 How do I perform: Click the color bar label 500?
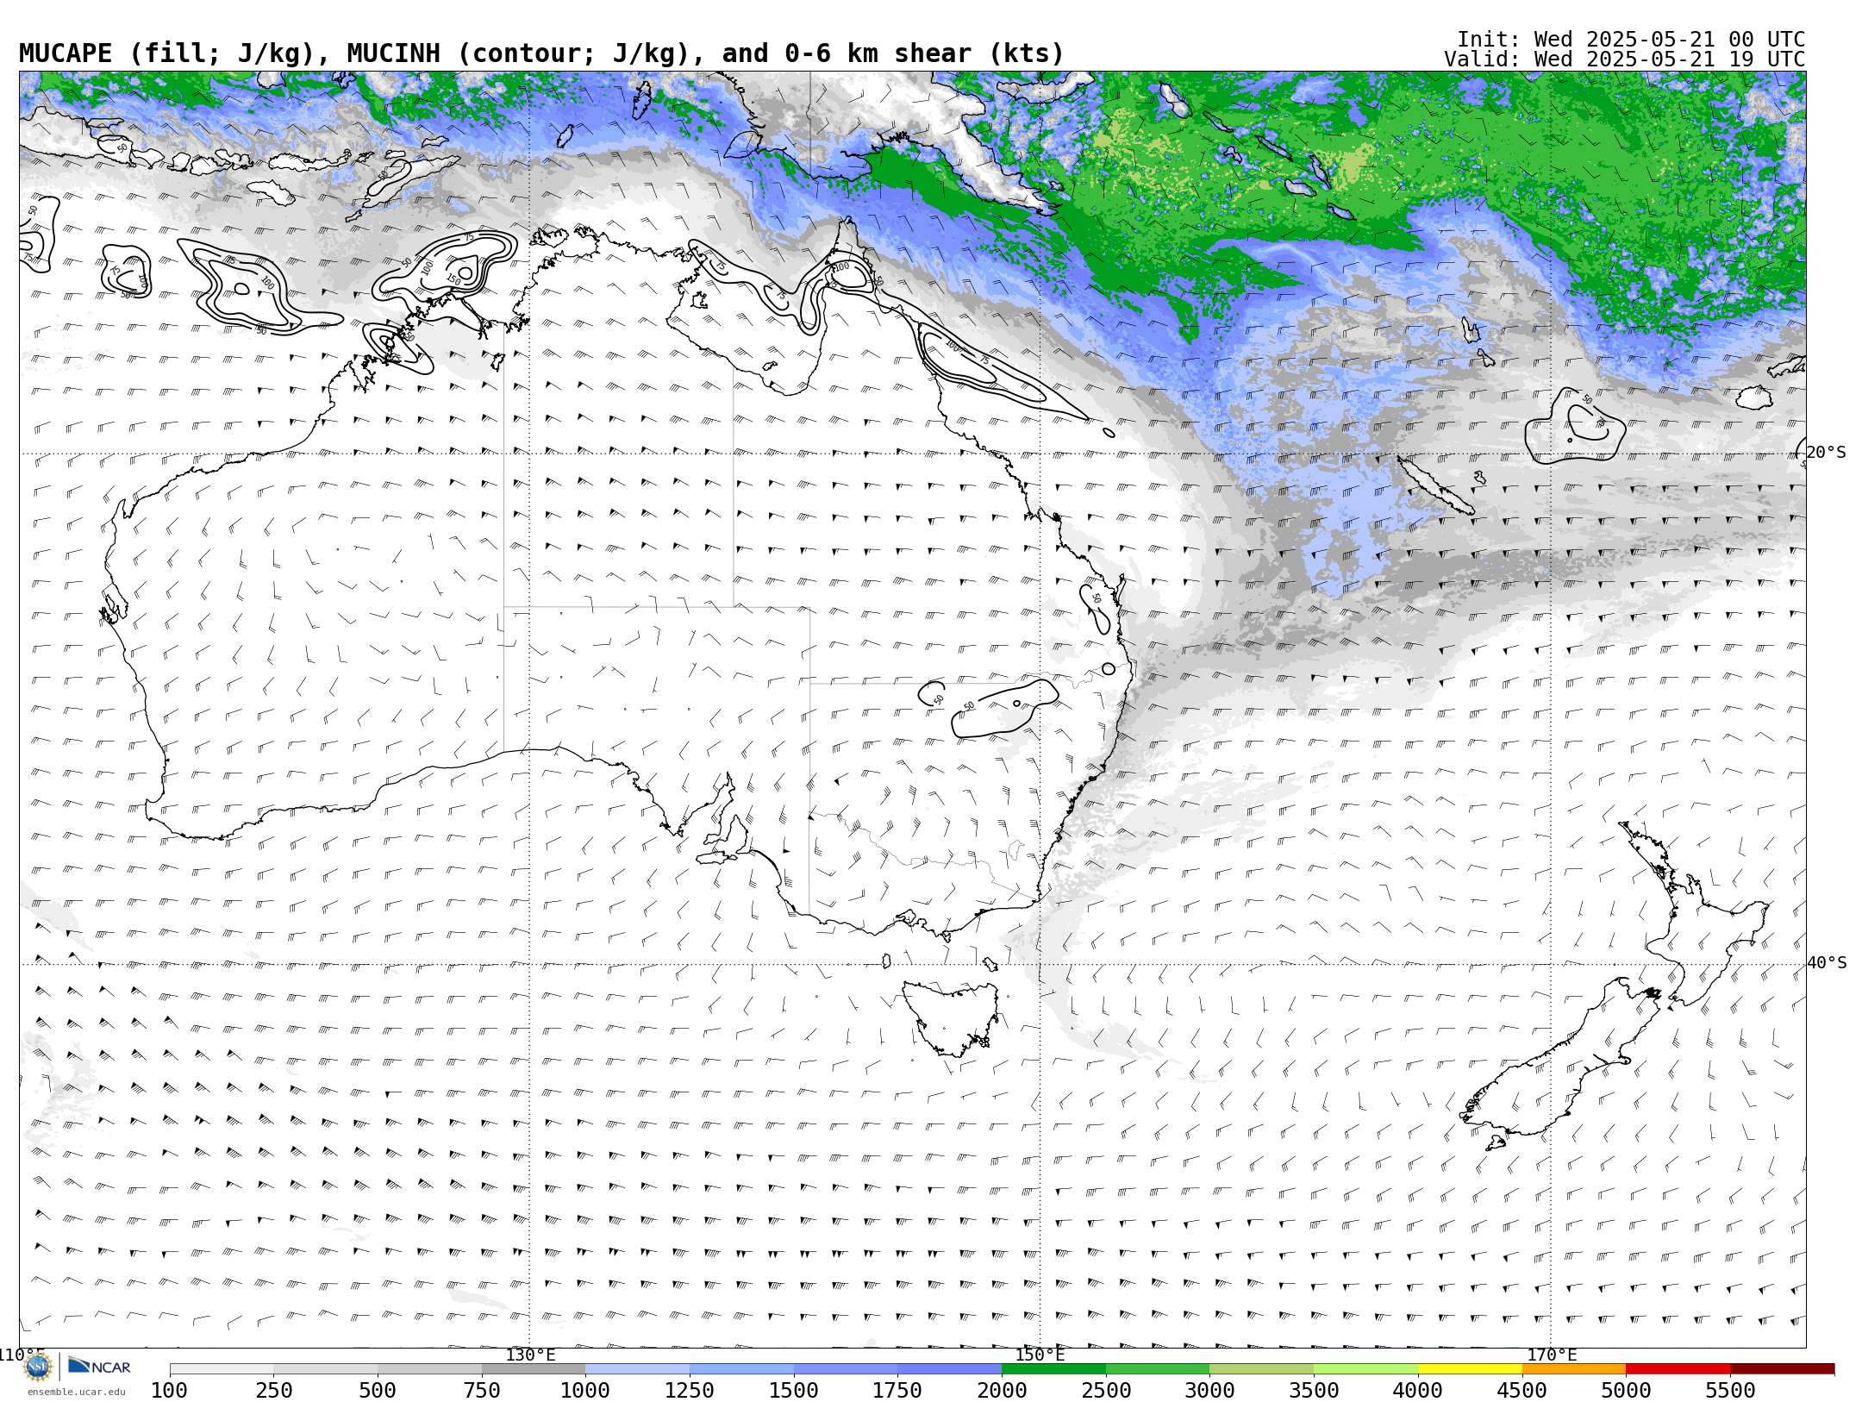[378, 1391]
